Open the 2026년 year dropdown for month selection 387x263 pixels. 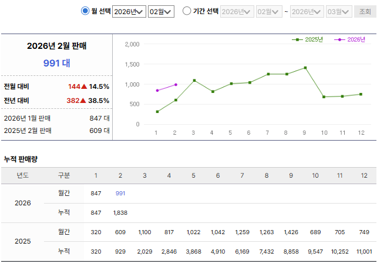pyautogui.click(x=129, y=12)
